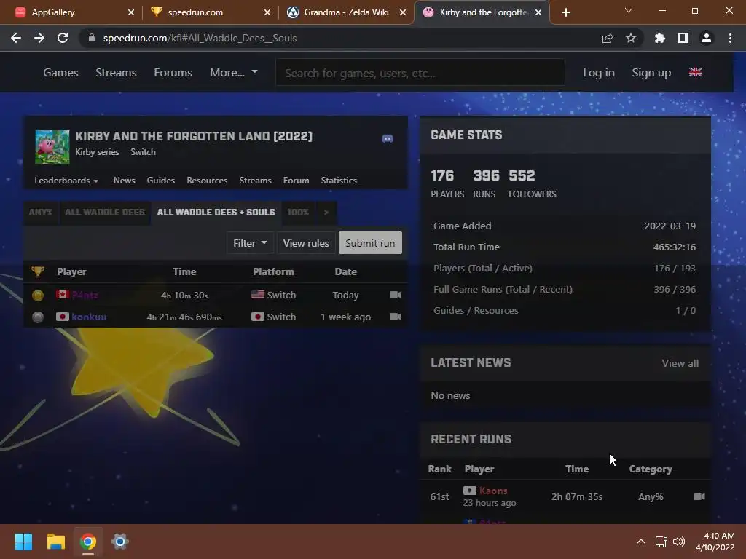This screenshot has width=746, height=559.
Task: Open the Windows Start menu
Action: [x=23, y=542]
